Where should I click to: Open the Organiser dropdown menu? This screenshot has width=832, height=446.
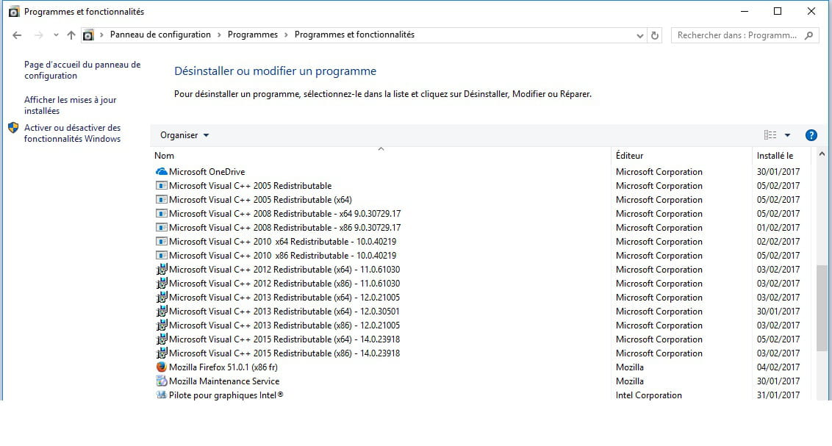184,135
